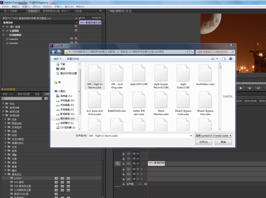The width and height of the screenshot is (266, 198).
Task: Collapse the 颜色校正 folder
Action: 5,174
